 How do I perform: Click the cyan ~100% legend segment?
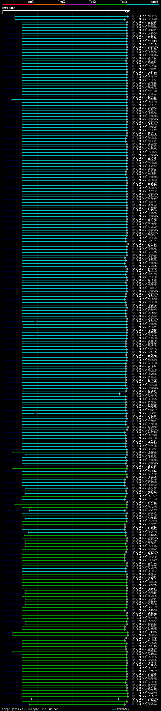143,5
